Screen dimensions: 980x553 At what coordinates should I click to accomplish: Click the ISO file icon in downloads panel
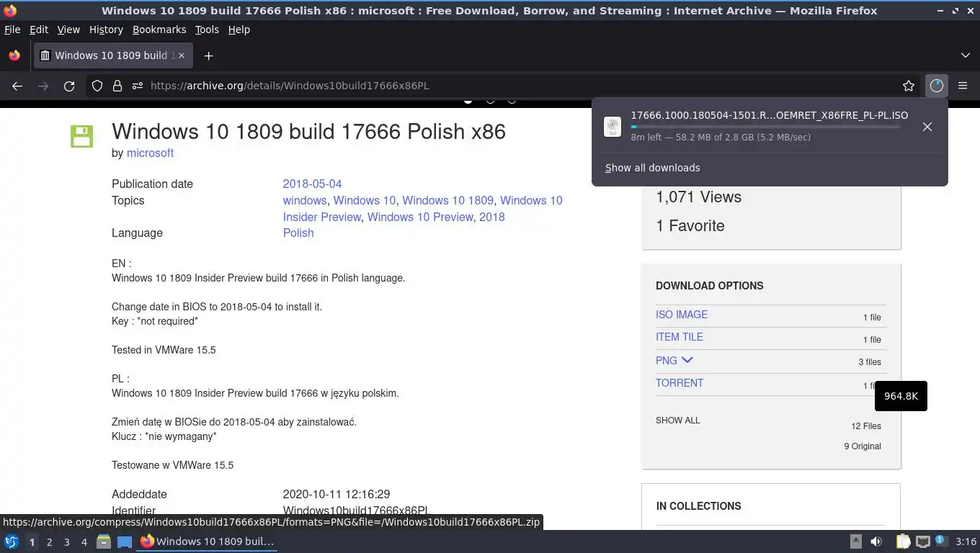[612, 127]
